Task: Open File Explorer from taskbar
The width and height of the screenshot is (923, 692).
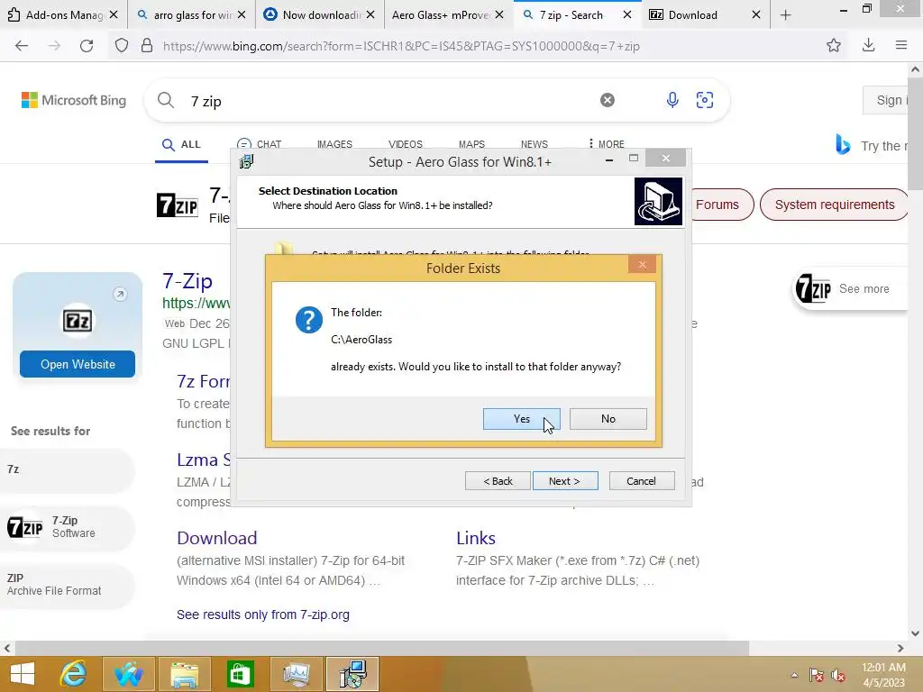Action: click(x=184, y=674)
